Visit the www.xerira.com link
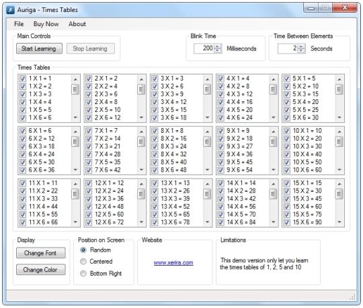 tap(173, 263)
